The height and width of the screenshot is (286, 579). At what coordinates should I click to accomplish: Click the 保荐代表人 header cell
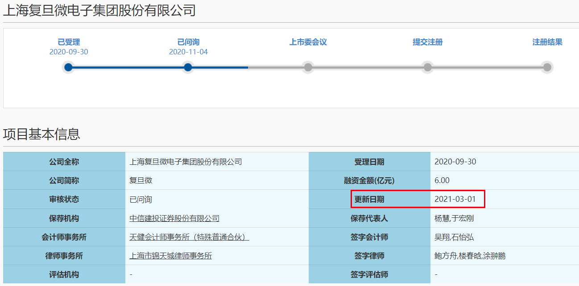point(369,218)
